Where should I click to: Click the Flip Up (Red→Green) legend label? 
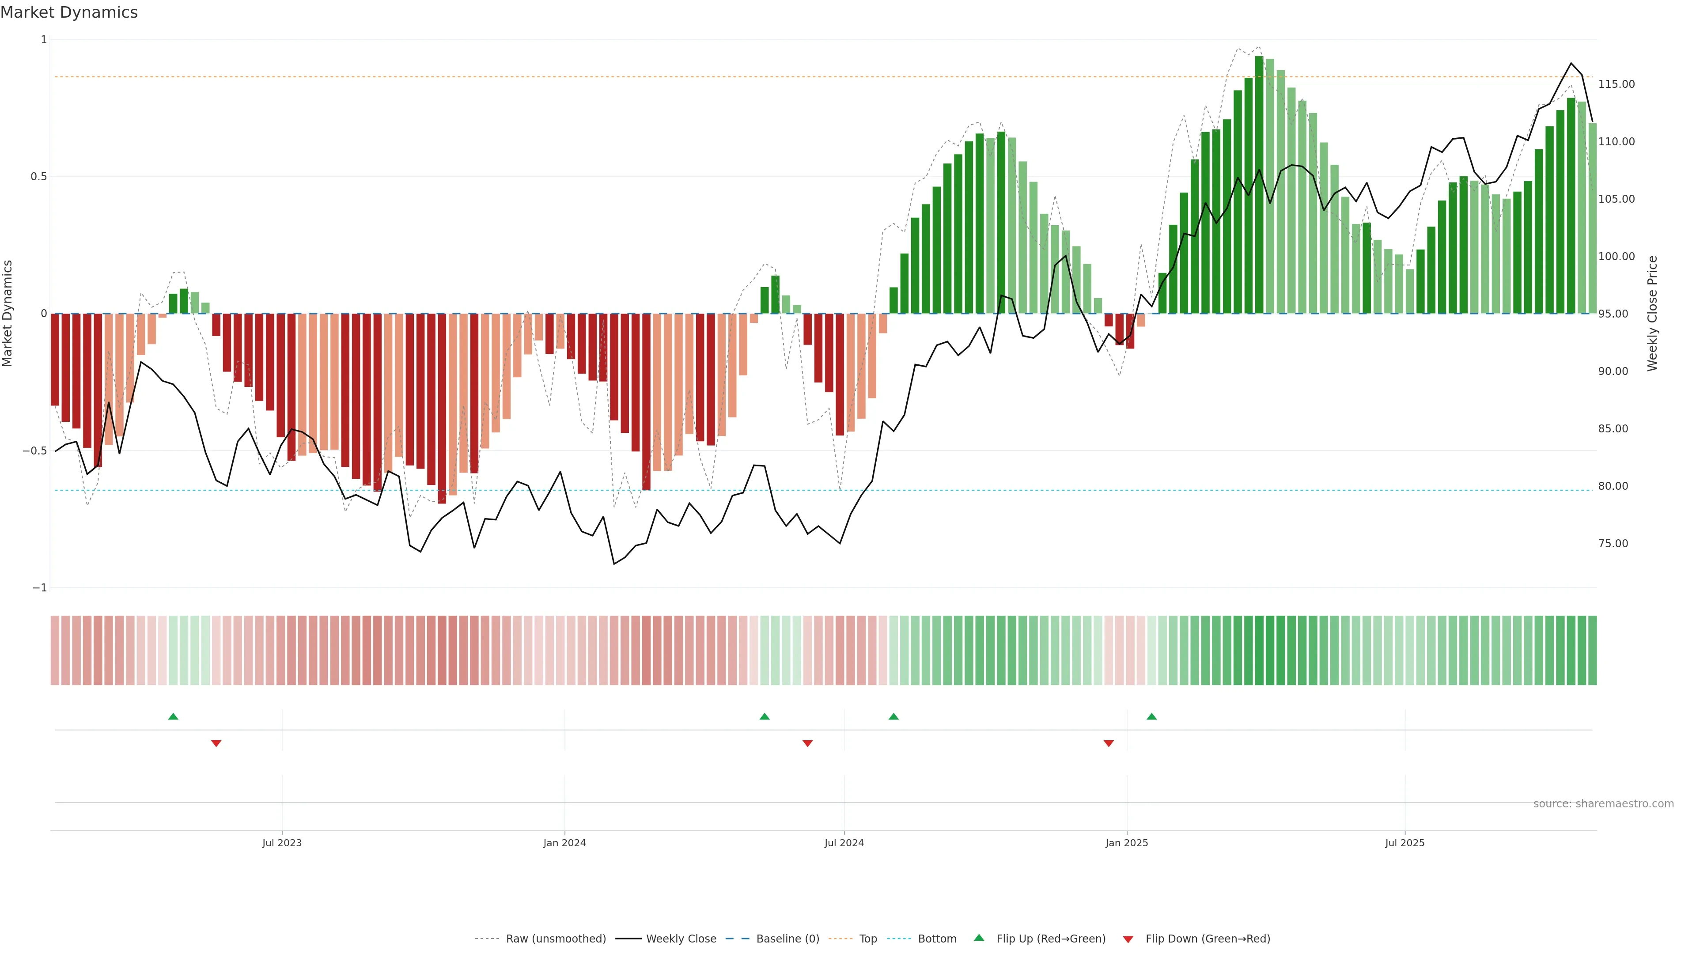(1051, 939)
